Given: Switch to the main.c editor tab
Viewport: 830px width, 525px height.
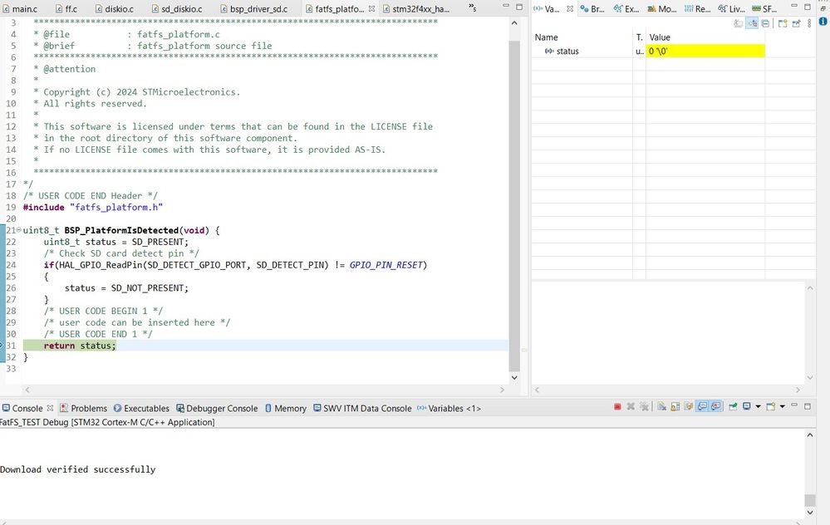Looking at the screenshot, I should click(22, 7).
